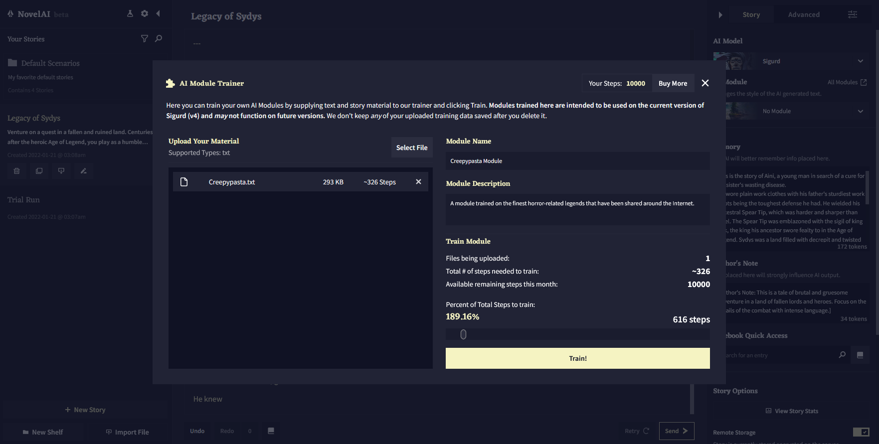Click the Buy More steps button
Image resolution: width=879 pixels, height=444 pixels.
pos(673,83)
